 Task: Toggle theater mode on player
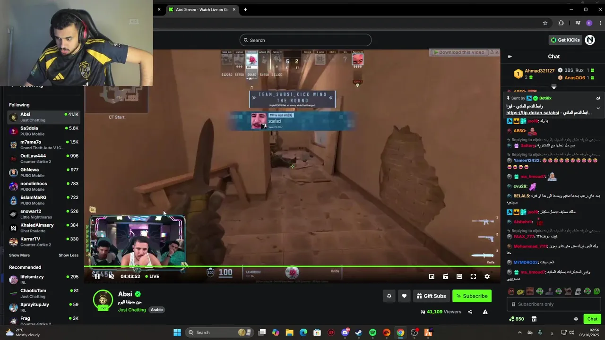click(x=459, y=276)
